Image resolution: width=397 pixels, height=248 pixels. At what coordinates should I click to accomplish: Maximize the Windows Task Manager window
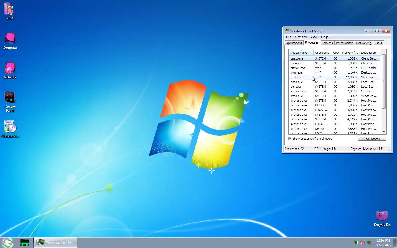377,31
